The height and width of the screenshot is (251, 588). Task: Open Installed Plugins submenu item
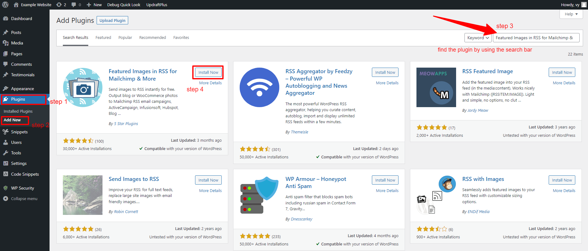pos(18,111)
